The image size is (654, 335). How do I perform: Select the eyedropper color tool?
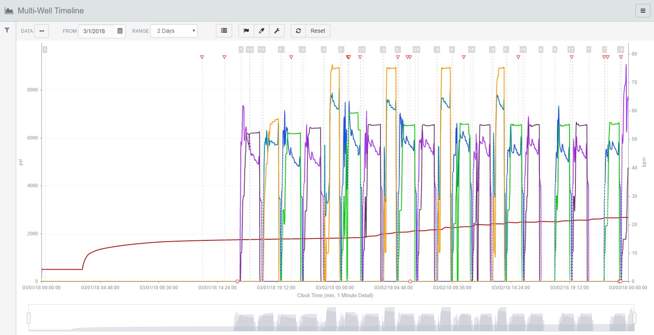261,31
